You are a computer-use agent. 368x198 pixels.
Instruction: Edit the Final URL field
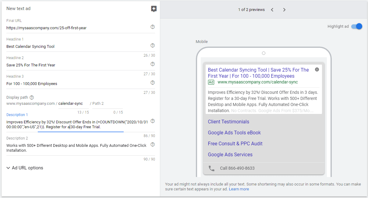(x=78, y=28)
